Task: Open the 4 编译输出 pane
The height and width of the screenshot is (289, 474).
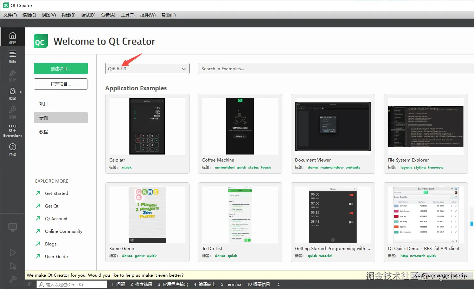Action: point(205,284)
